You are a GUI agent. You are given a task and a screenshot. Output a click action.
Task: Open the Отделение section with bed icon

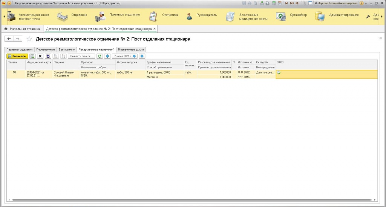coord(72,17)
